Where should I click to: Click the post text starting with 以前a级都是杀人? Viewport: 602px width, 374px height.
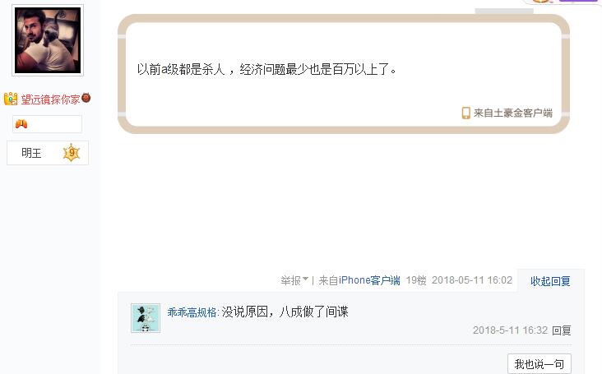[266, 69]
